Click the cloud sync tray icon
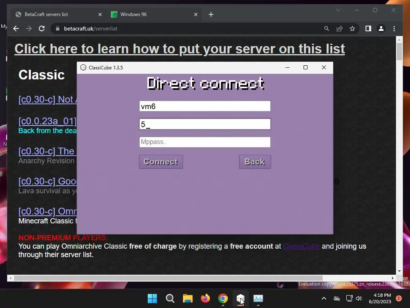The image size is (410, 308). pos(337,298)
